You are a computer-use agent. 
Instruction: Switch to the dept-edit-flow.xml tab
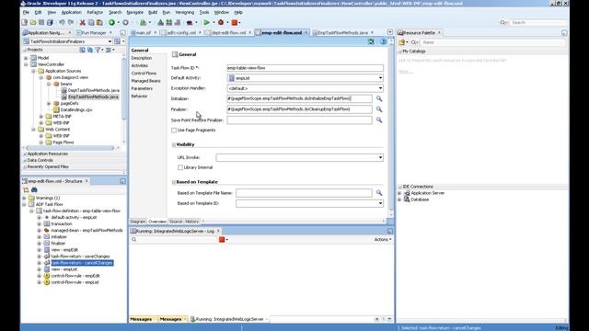point(228,33)
